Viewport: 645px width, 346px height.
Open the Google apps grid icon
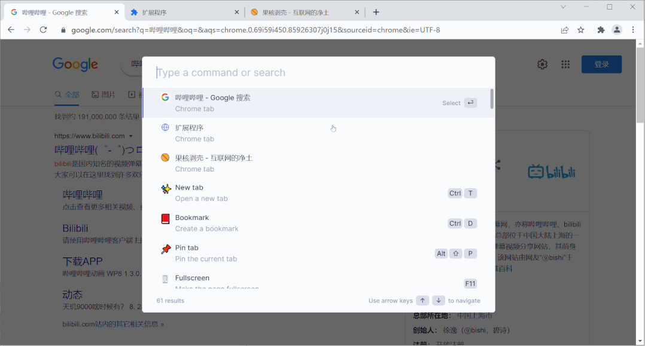click(x=565, y=65)
